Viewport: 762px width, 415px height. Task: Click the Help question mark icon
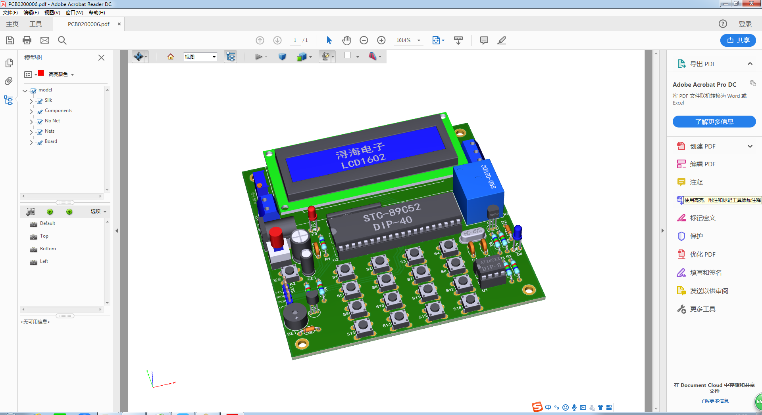click(723, 24)
